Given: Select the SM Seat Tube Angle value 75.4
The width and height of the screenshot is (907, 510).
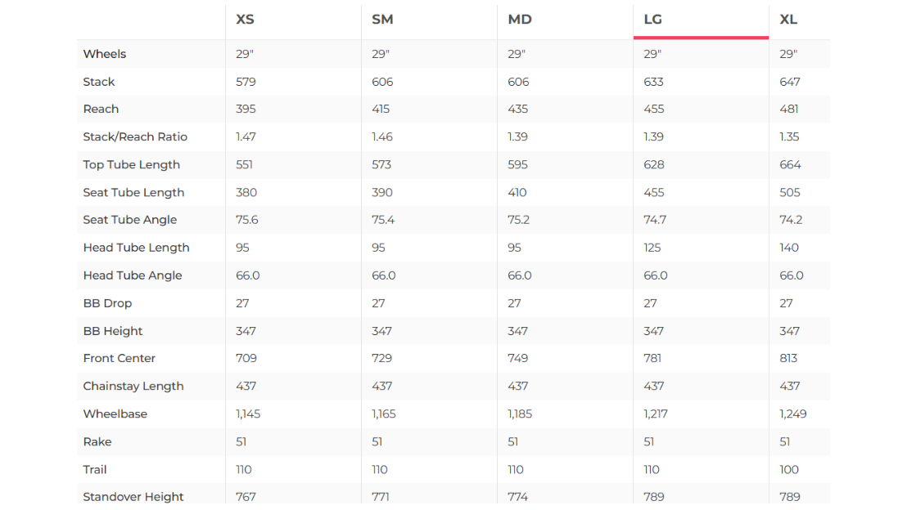Looking at the screenshot, I should coord(384,220).
